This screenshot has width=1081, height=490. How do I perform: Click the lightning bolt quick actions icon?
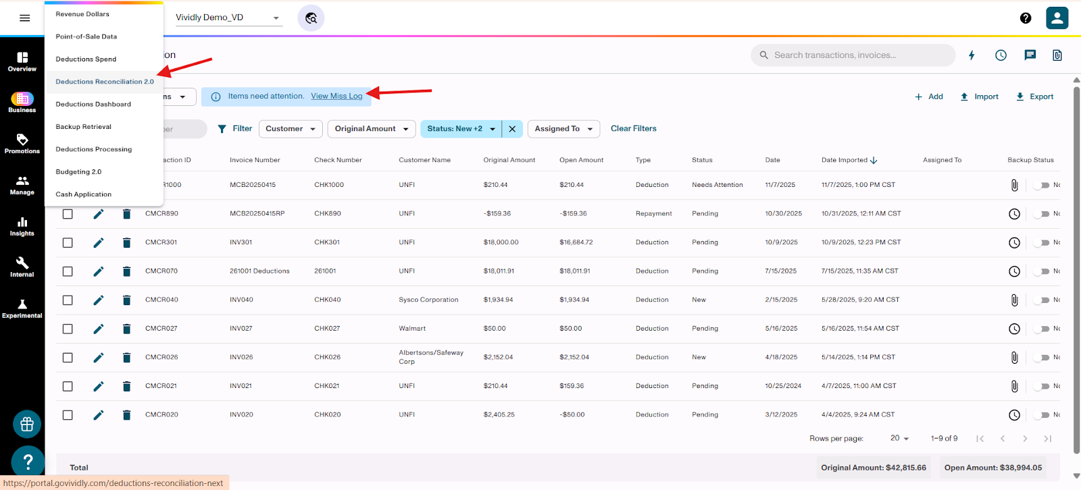point(972,55)
